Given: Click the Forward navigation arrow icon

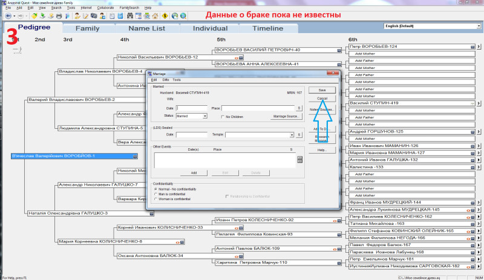Looking at the screenshot, I should [21, 16].
